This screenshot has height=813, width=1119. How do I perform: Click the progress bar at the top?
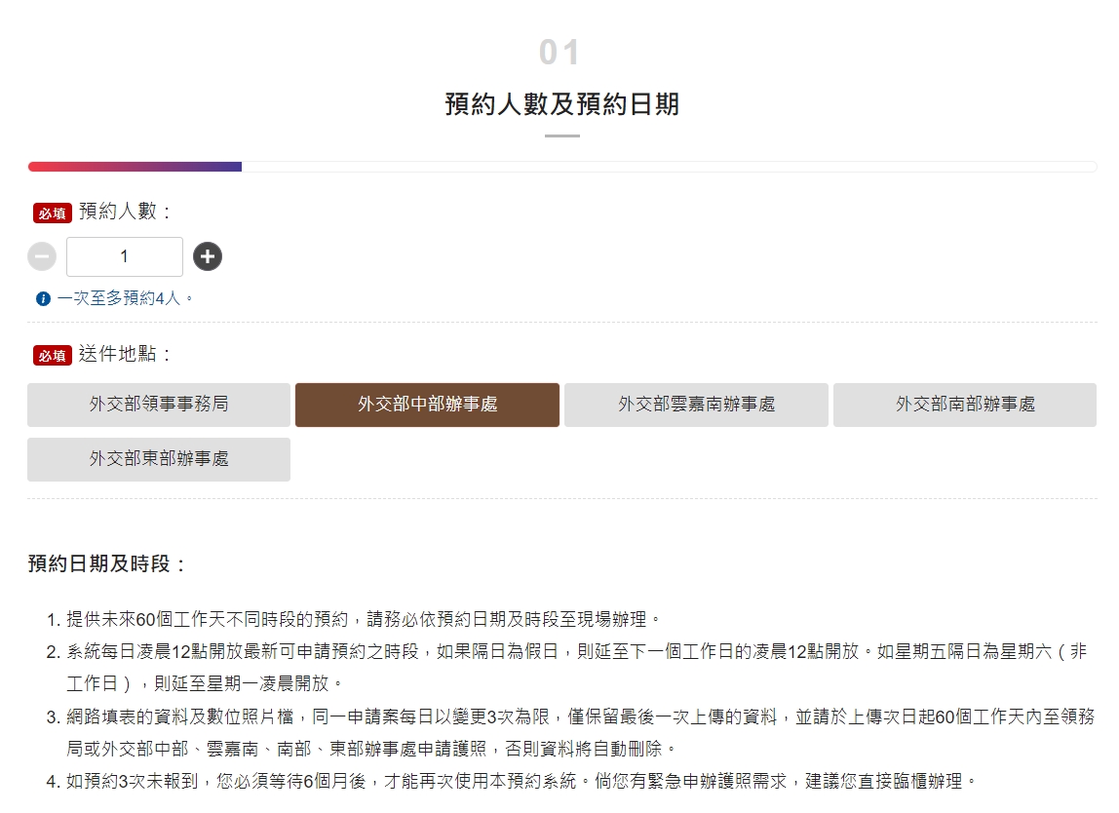pyautogui.click(x=559, y=167)
